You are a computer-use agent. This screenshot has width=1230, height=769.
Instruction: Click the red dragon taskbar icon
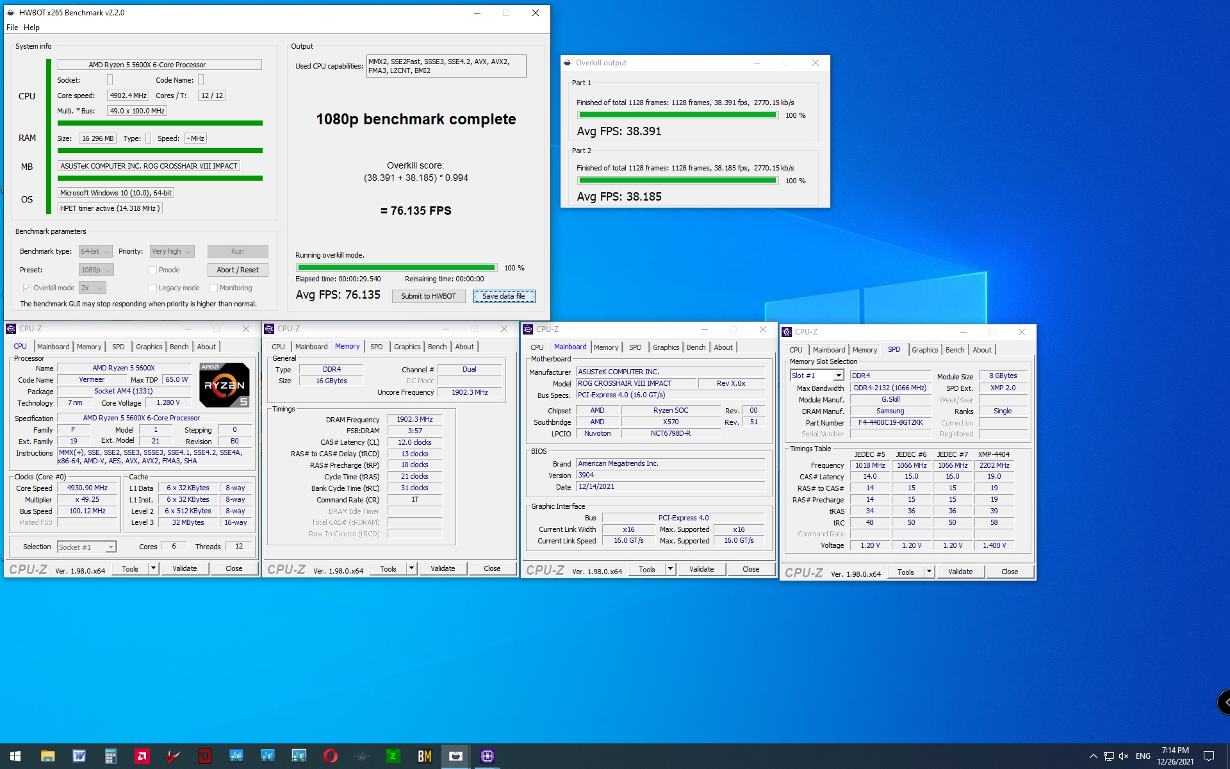click(173, 756)
